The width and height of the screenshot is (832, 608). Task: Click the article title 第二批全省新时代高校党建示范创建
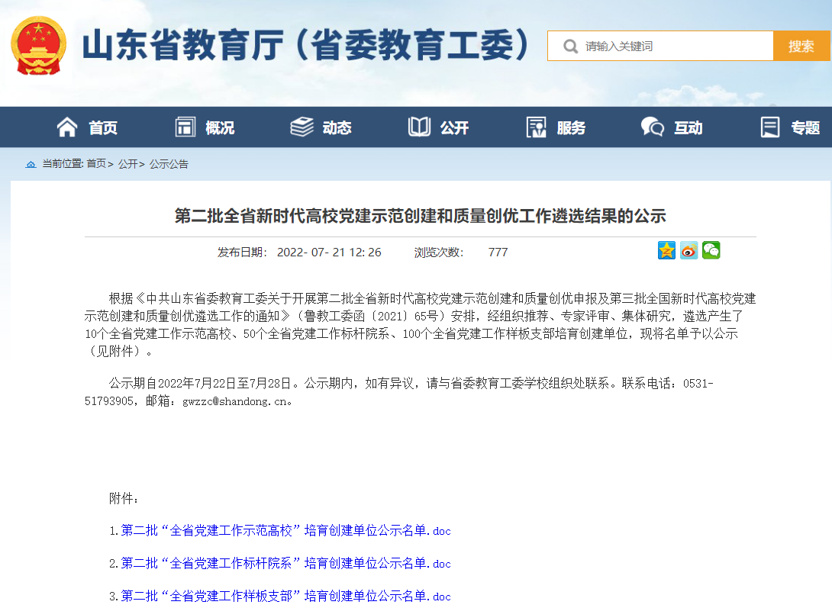pyautogui.click(x=421, y=216)
